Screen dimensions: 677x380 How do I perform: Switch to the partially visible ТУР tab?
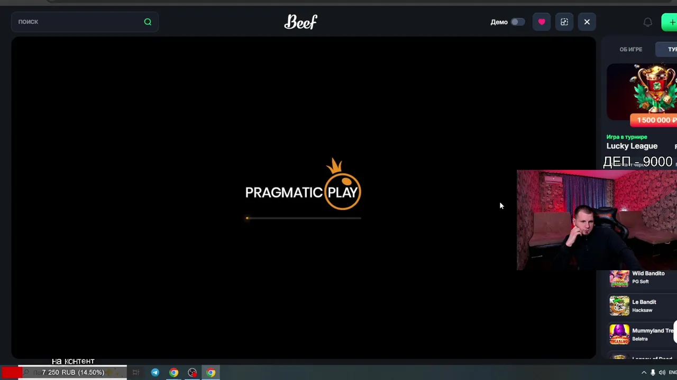666,49
